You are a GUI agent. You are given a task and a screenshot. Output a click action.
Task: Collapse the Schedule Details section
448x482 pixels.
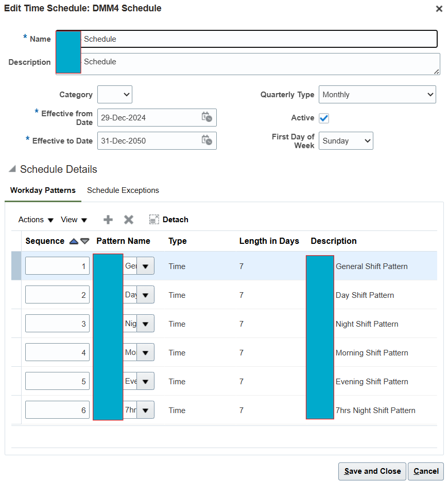[12, 169]
